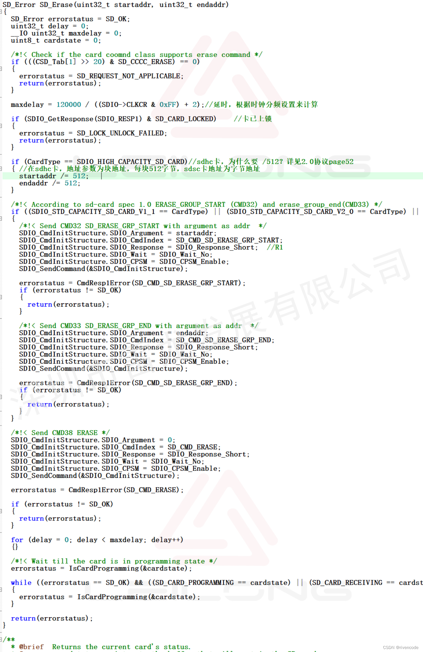The image size is (423, 652).
Task: Collapse the SDIO_HIGH_CAPACITY_SD_CARD if block fold
Action: click(1, 169)
